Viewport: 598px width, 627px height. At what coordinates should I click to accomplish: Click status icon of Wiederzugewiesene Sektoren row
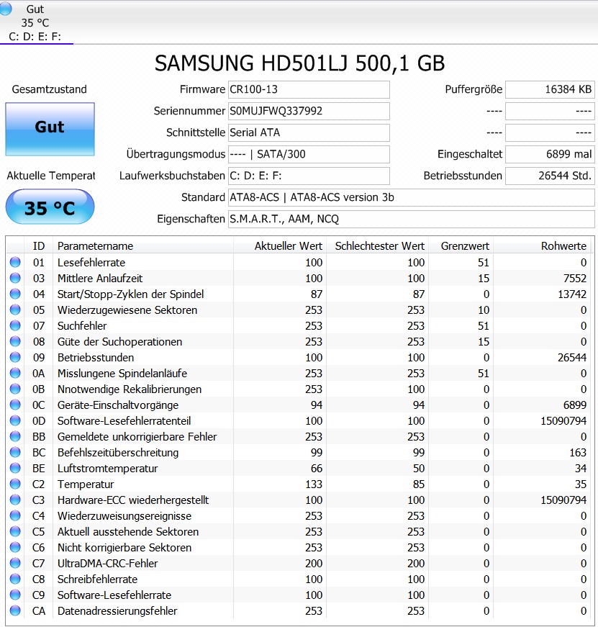pyautogui.click(x=15, y=310)
